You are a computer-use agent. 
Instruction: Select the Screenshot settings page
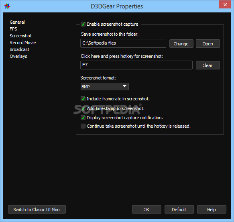[x=20, y=36]
